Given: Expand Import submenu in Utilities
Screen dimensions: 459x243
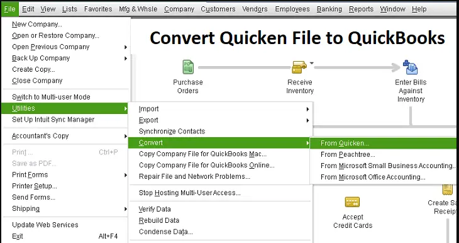Looking at the screenshot, I should tap(221, 109).
